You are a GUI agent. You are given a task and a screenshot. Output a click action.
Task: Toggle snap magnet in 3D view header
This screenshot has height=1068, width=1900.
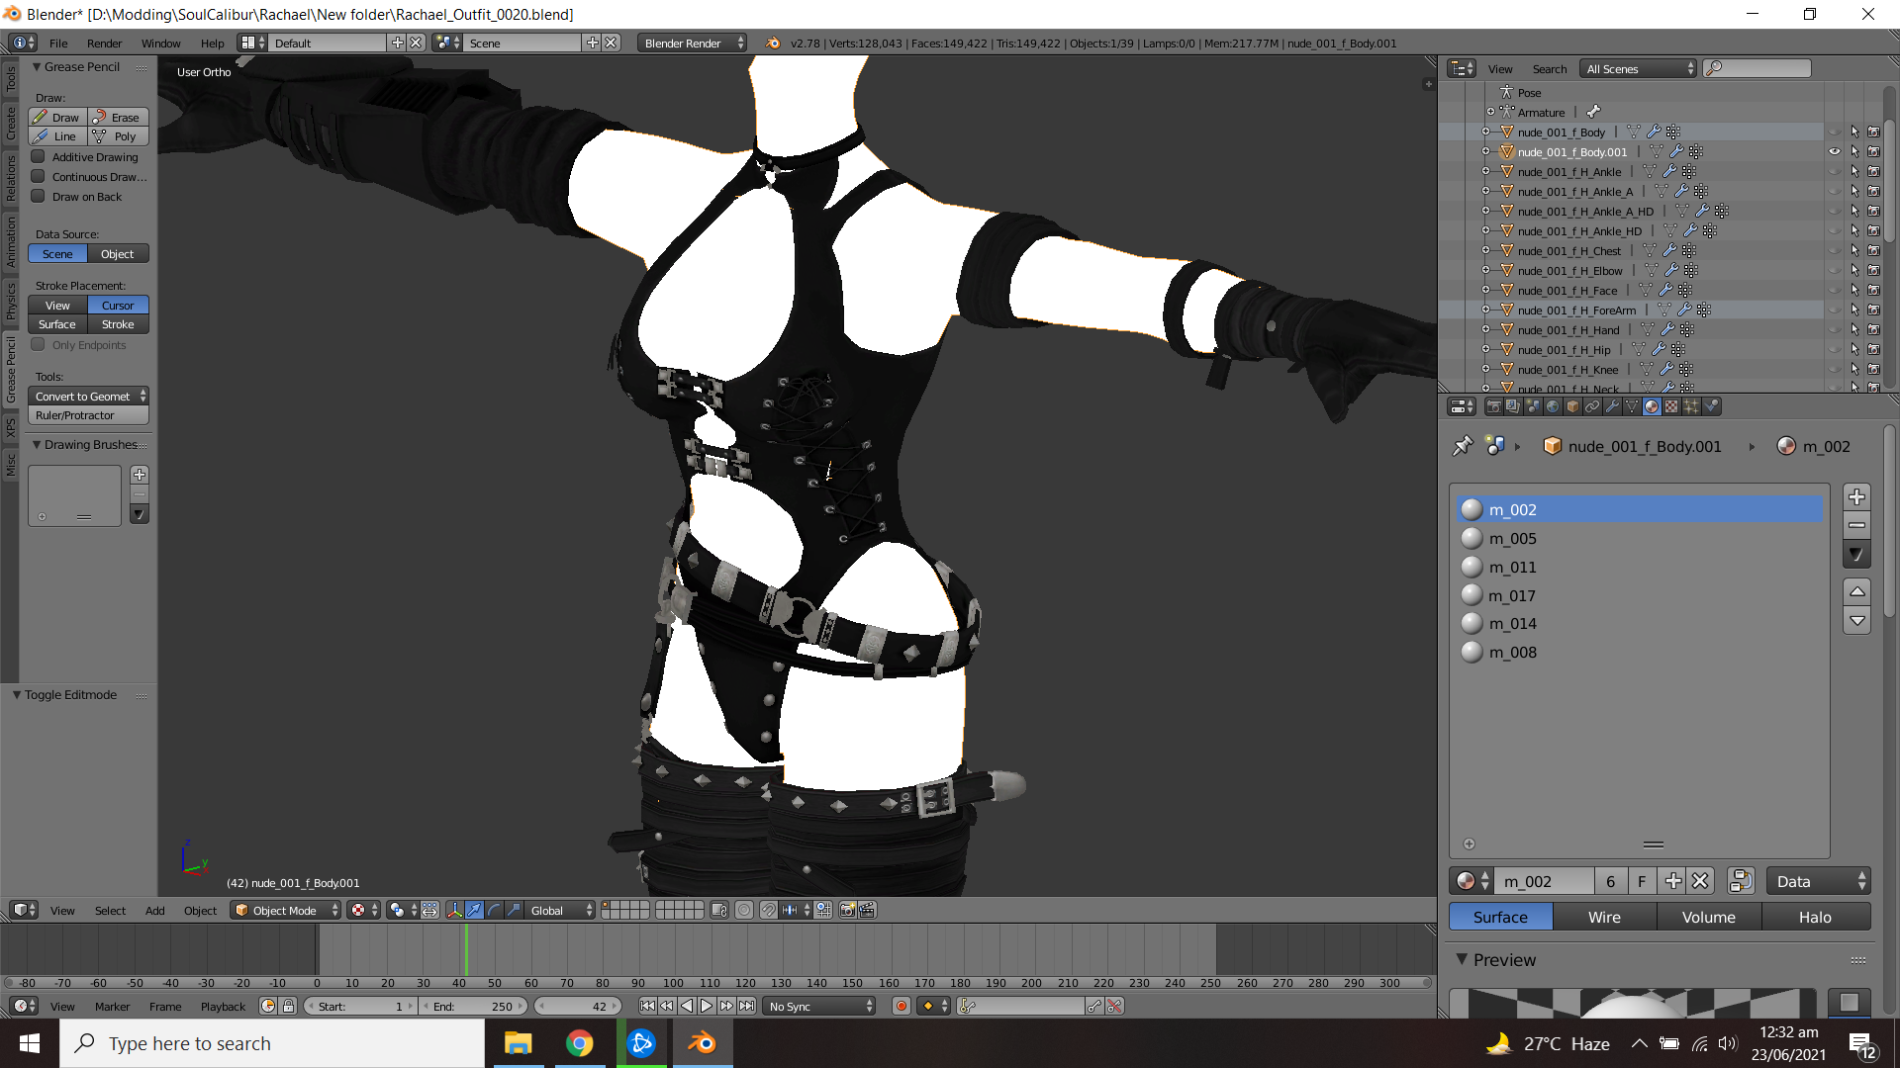[x=768, y=910]
